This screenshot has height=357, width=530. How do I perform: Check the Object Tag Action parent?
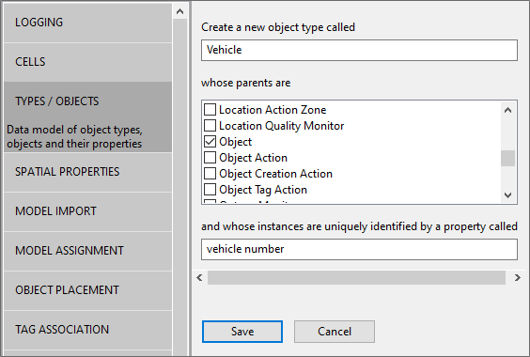click(x=210, y=190)
